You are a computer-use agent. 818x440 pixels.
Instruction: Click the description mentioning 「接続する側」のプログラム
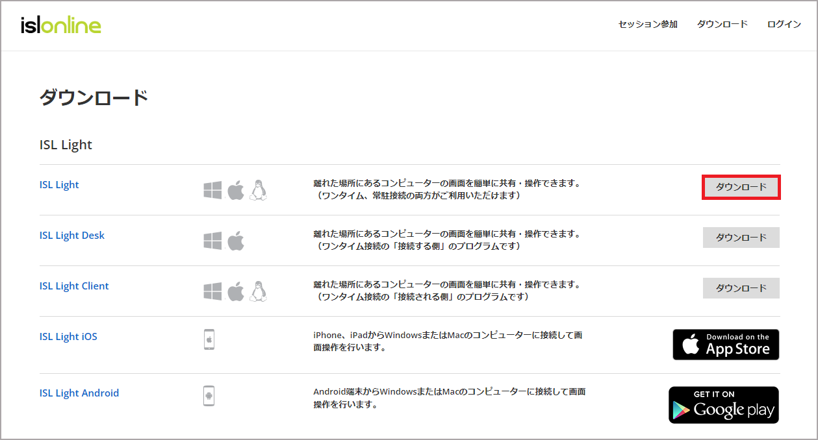[447, 240]
